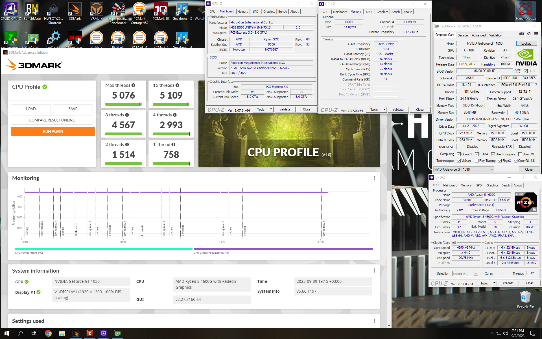Click RUN AGAIN in 3DMark
The width and height of the screenshot is (542, 339).
point(53,131)
